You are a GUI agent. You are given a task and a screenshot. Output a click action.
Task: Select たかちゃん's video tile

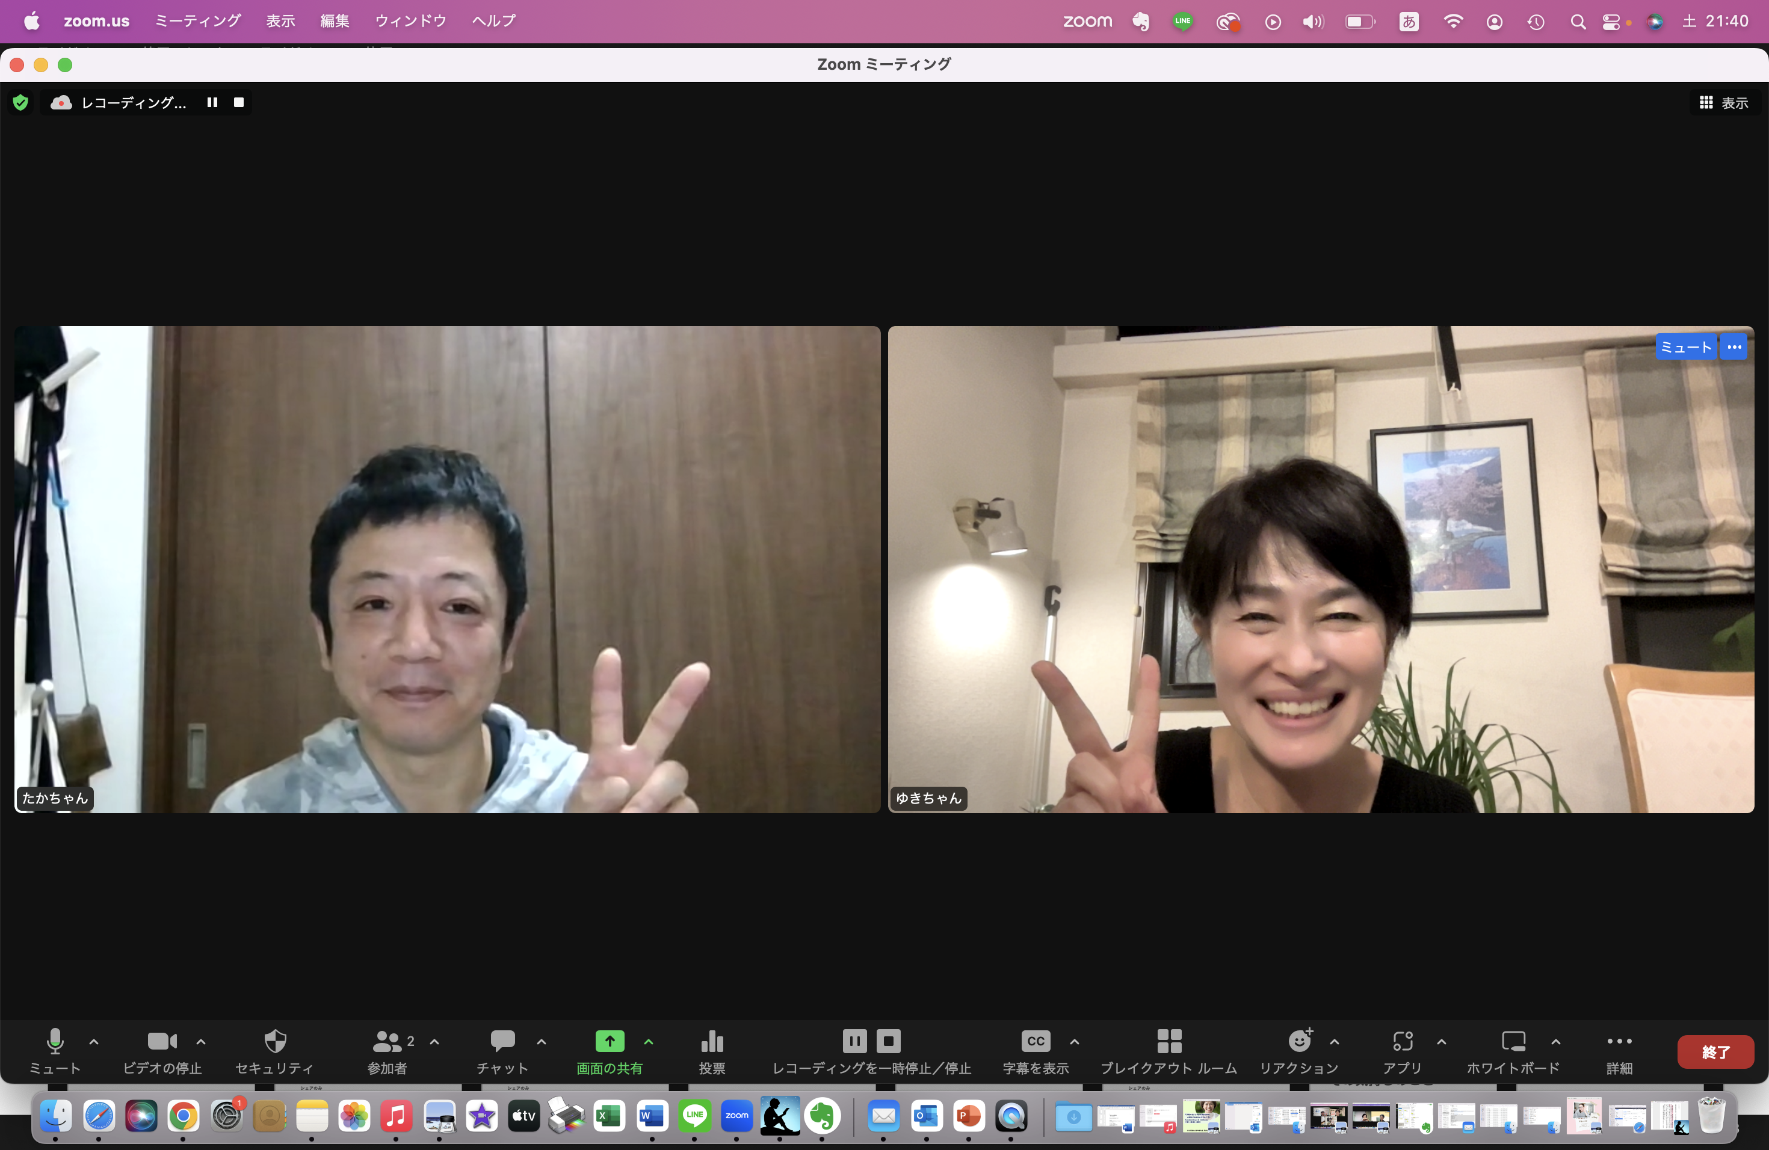coord(446,569)
